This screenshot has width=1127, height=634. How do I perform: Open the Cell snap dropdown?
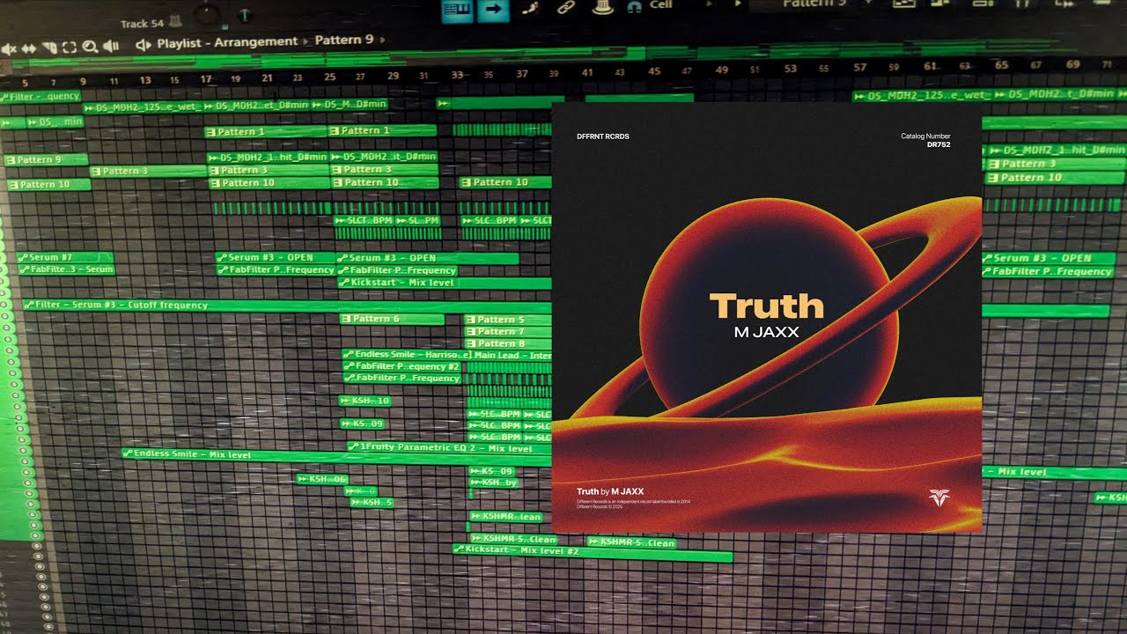tap(660, 5)
